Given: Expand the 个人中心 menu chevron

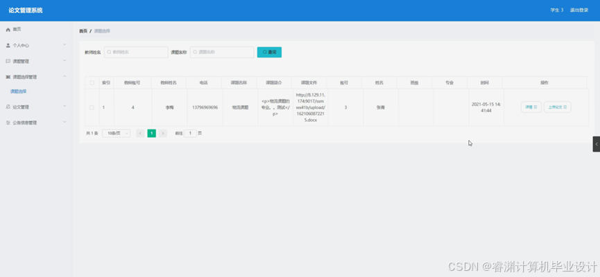Looking at the screenshot, I should tap(65, 45).
